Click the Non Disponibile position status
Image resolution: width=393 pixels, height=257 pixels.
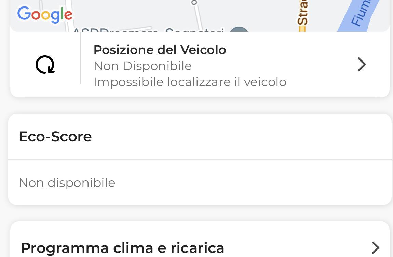point(143,66)
